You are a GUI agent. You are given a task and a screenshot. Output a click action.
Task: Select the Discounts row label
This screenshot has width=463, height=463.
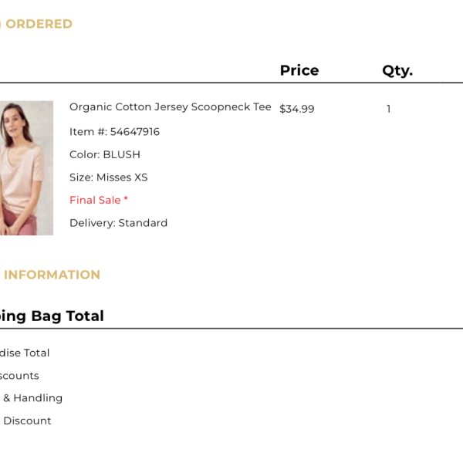(19, 376)
